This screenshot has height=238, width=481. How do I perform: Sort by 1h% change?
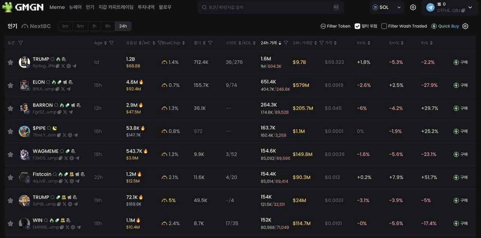pos(431,43)
